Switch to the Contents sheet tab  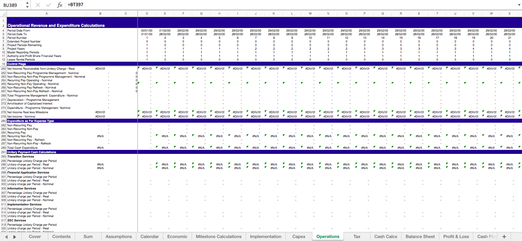pos(61,236)
